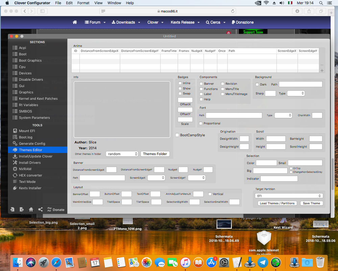Open the View menu

(98, 3)
